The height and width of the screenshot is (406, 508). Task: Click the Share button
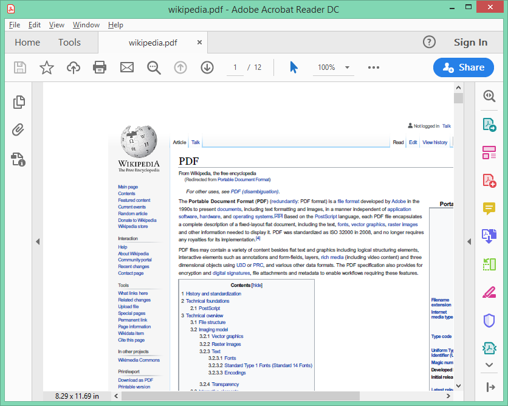(464, 67)
